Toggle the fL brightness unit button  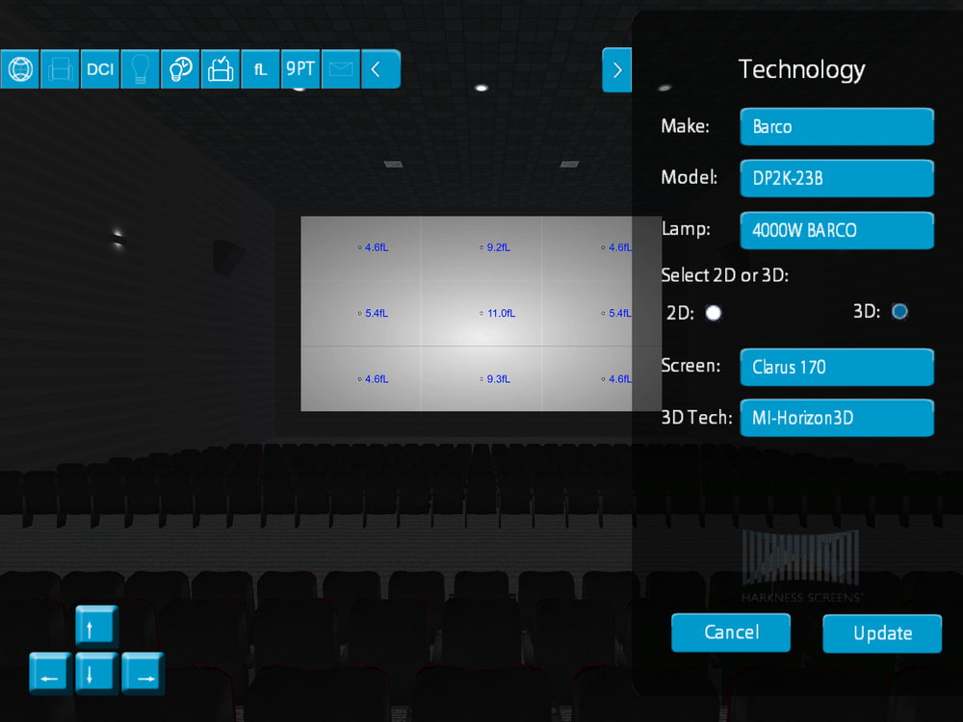260,68
